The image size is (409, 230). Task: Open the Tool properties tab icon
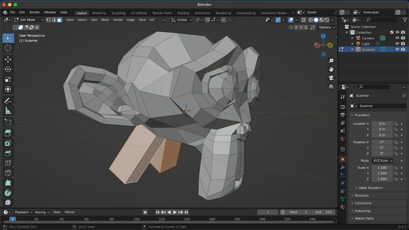(343, 97)
